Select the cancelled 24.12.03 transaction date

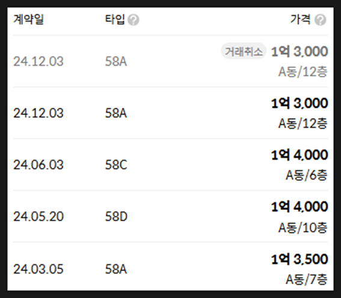38,61
